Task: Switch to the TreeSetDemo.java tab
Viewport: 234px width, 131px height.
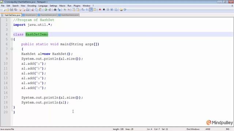Action: pos(47,15)
